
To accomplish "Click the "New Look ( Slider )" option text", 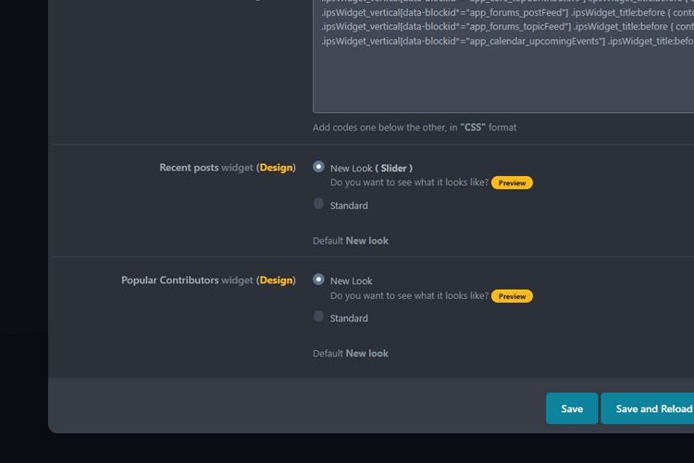I will (371, 169).
